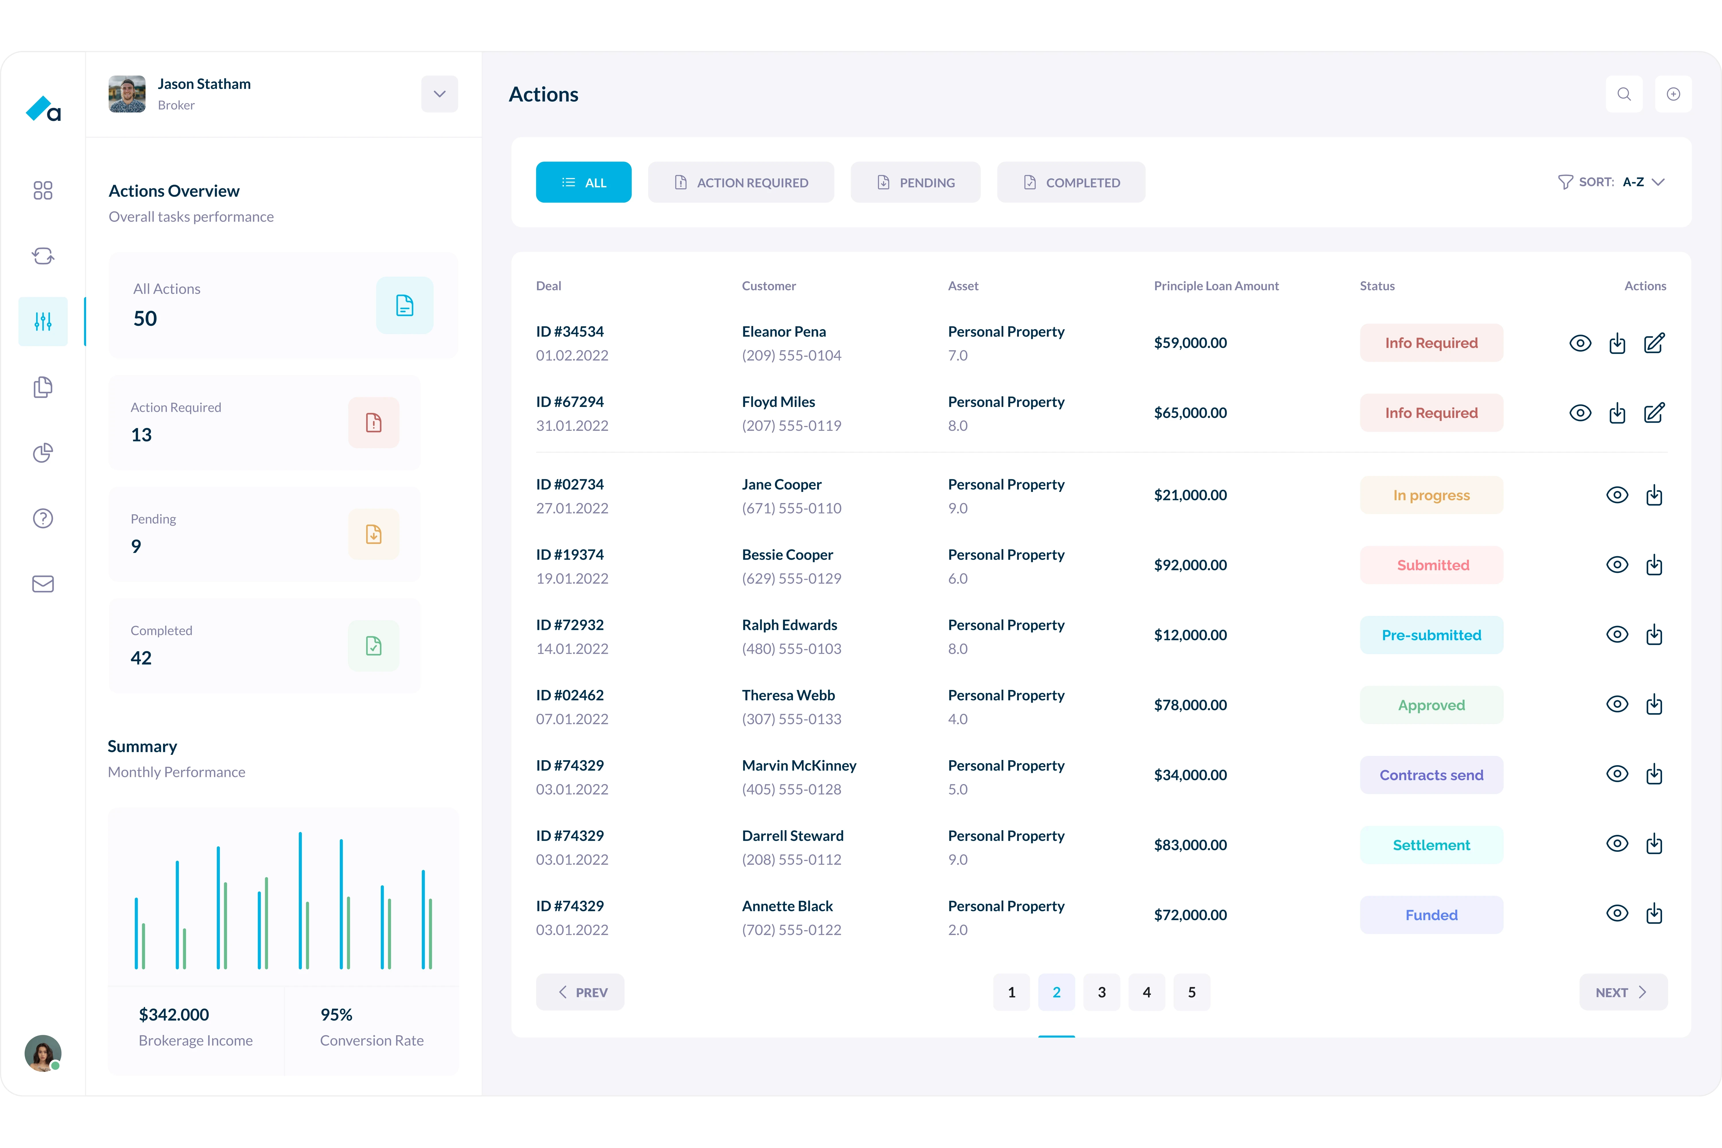The image size is (1722, 1148).
Task: Go to page 5 of results
Action: coord(1192,992)
